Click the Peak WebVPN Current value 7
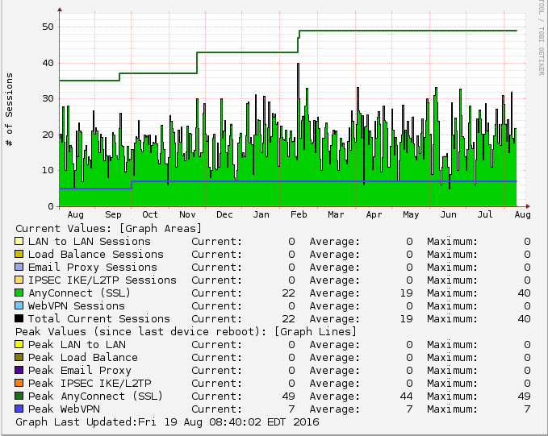 pos(292,409)
